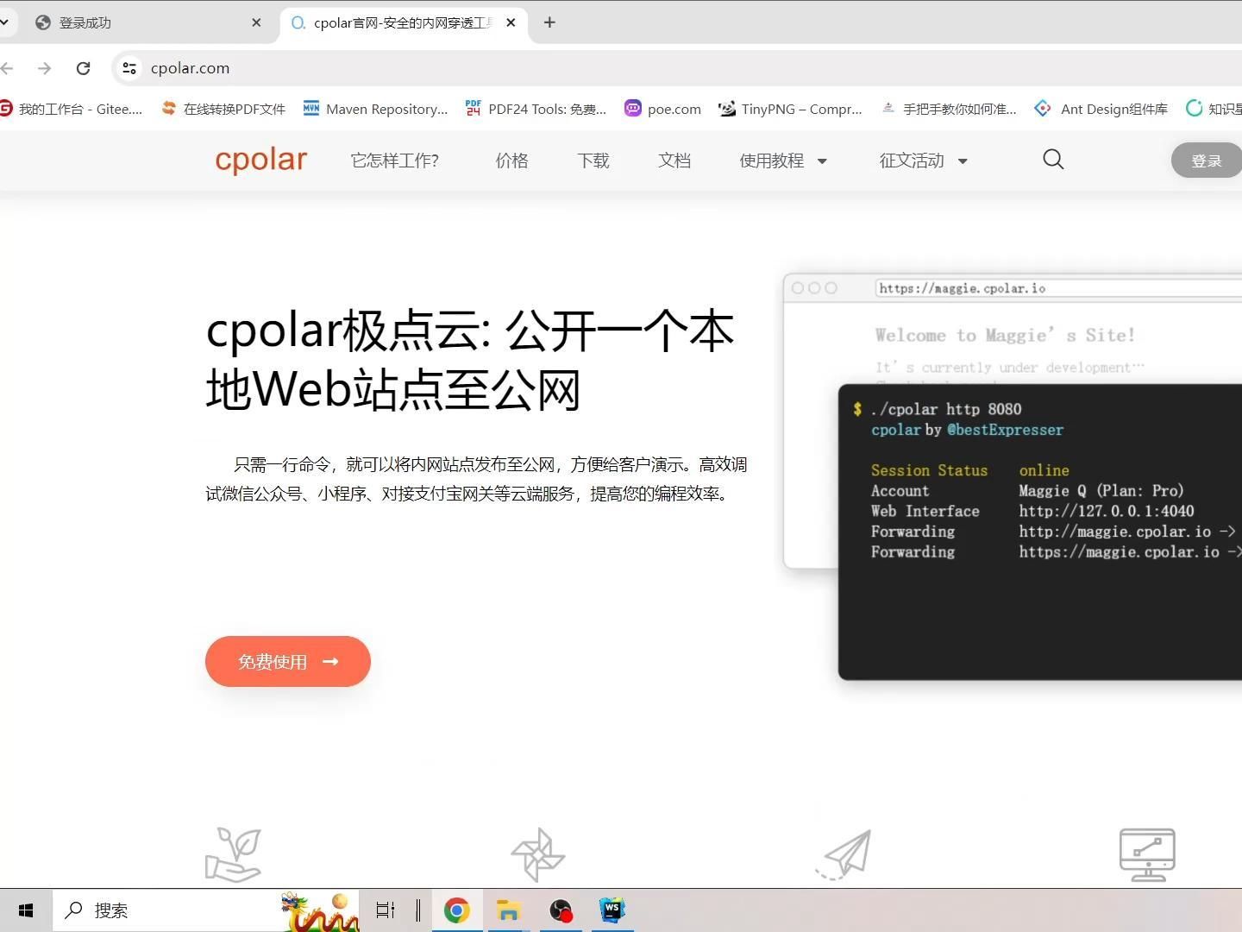Open the tab search chevron

click(4, 22)
